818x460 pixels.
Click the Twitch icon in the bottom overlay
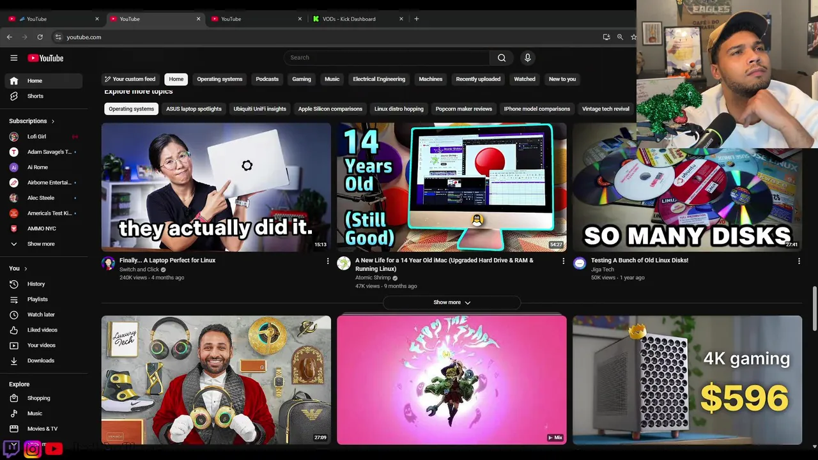point(12,448)
